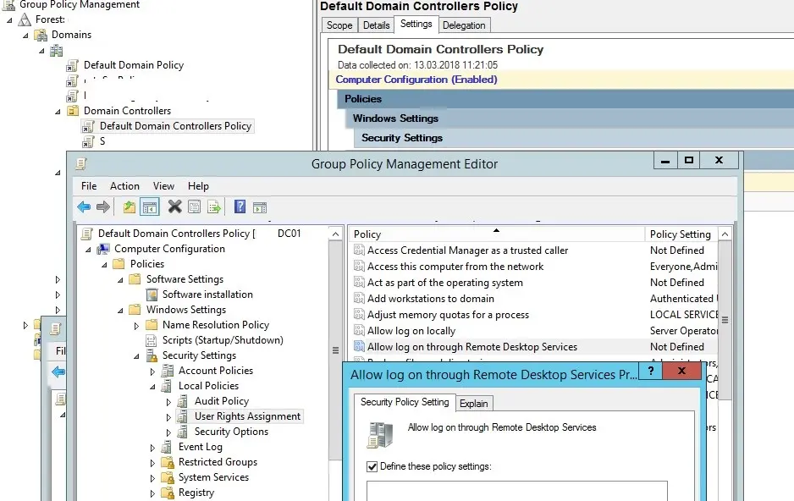The width and height of the screenshot is (794, 501).
Task: Select 'Act as part of the operating system'
Action: (445, 283)
